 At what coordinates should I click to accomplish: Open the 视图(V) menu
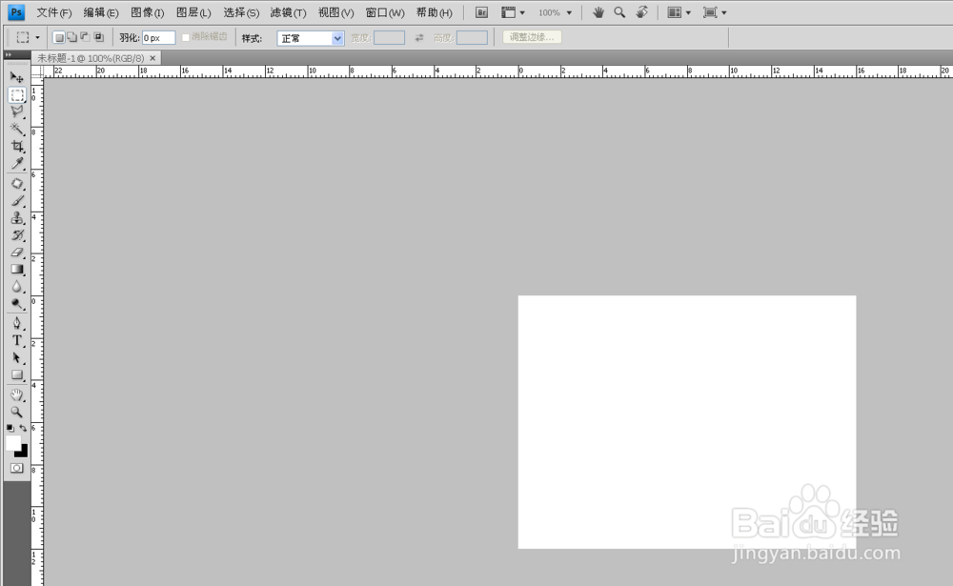click(x=335, y=12)
